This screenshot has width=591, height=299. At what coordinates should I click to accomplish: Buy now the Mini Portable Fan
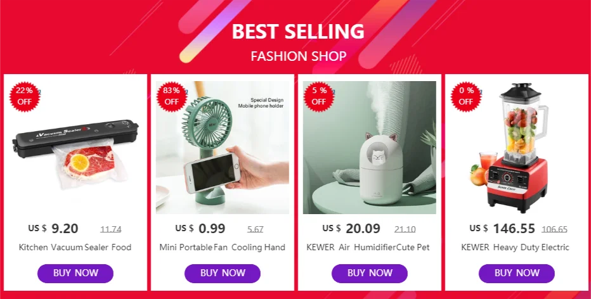223,274
